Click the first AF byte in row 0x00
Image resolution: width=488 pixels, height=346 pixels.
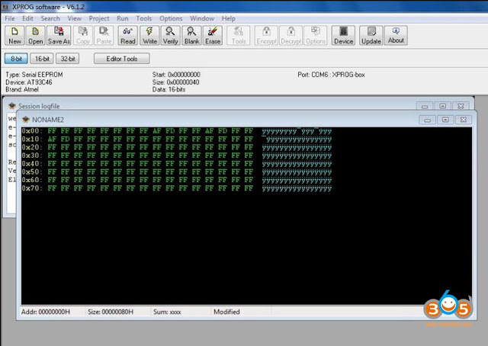(x=157, y=131)
